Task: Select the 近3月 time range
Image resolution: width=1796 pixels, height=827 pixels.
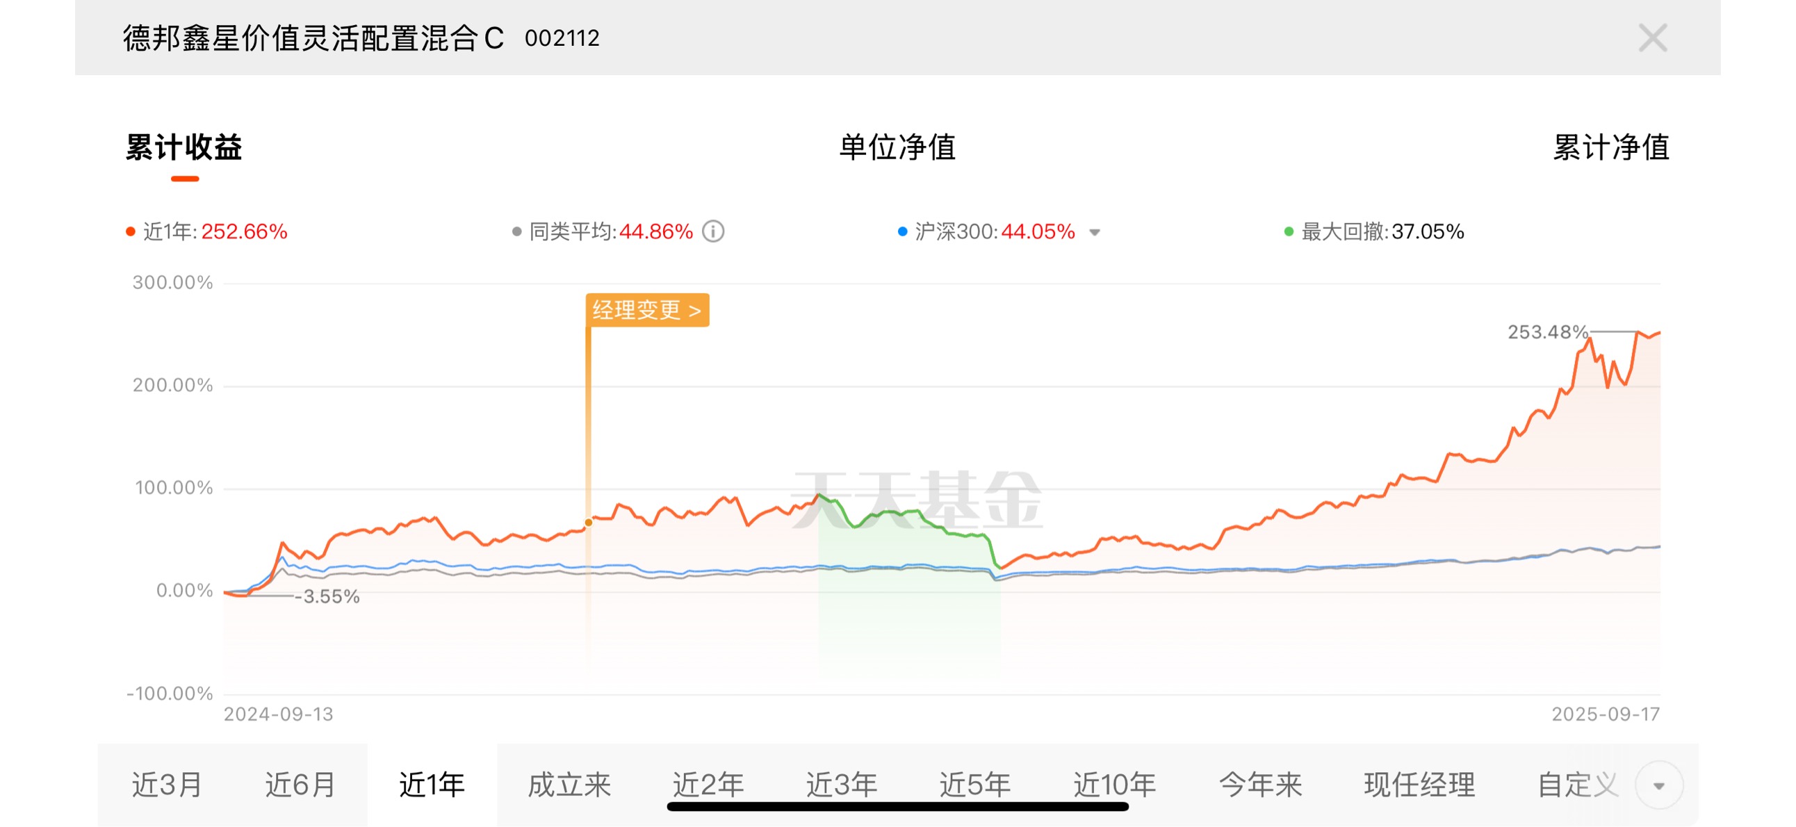Action: pos(167,785)
